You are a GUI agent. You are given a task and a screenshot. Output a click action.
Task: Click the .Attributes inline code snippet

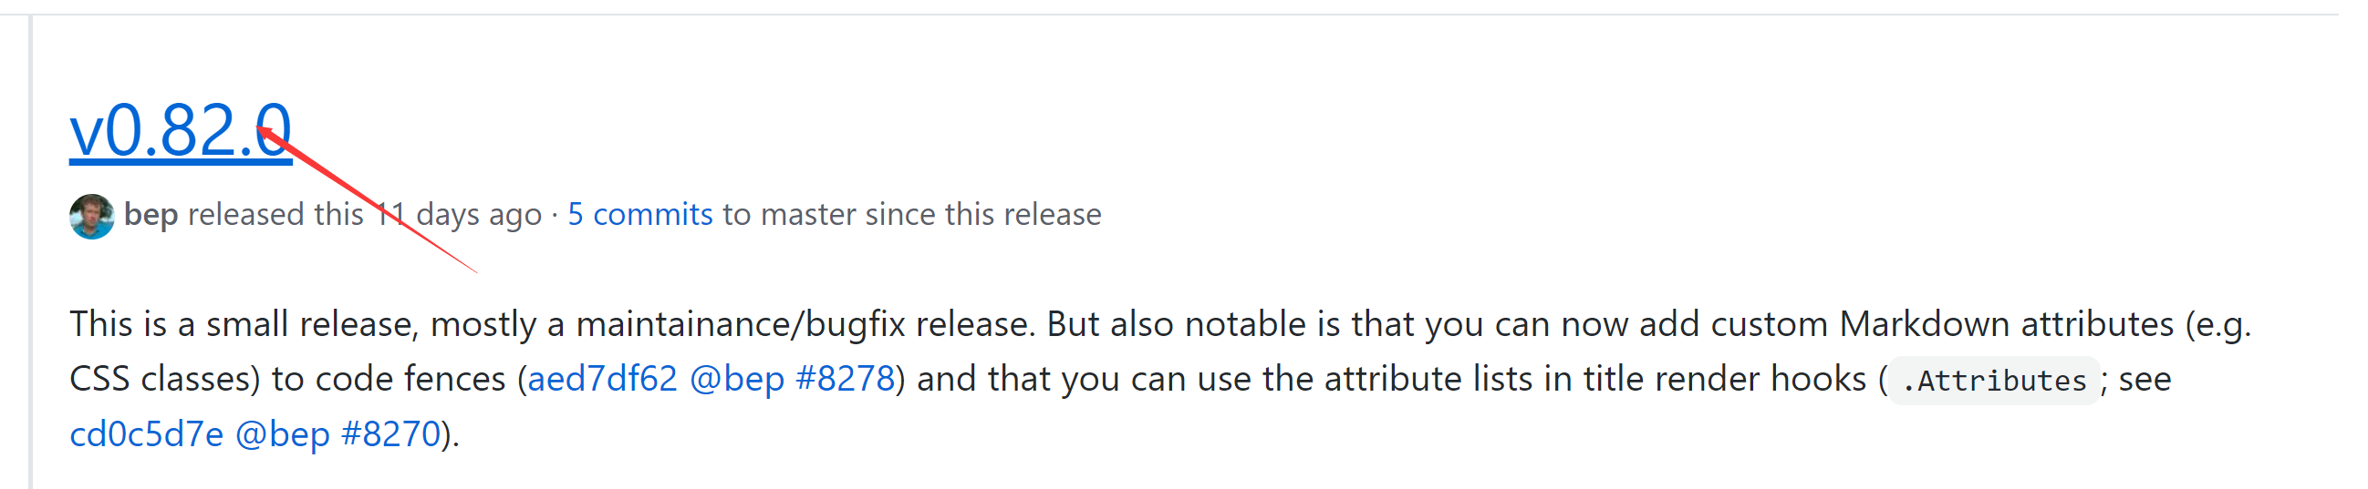tap(1994, 380)
